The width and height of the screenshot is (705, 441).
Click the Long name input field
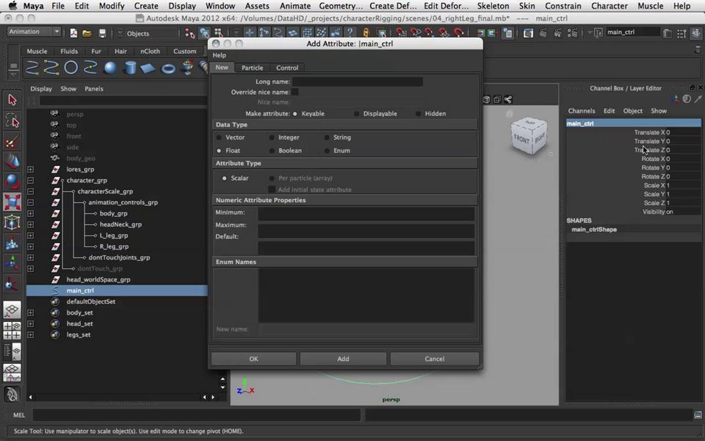pyautogui.click(x=357, y=82)
